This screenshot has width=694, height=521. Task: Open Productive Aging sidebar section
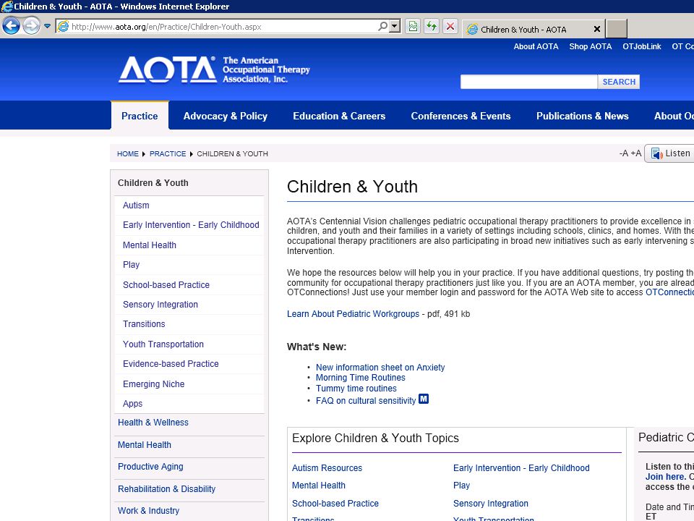click(x=150, y=467)
